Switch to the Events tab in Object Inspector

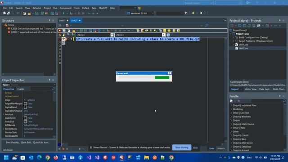[21, 89]
